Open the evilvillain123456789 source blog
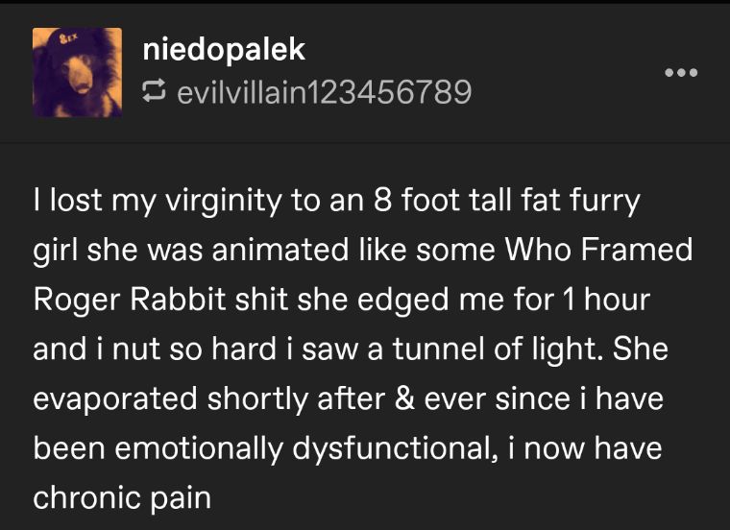Image resolution: width=730 pixels, height=530 pixels. point(321,92)
